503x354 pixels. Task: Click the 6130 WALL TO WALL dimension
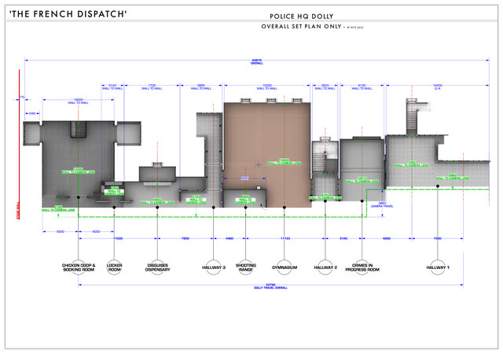pos(362,87)
